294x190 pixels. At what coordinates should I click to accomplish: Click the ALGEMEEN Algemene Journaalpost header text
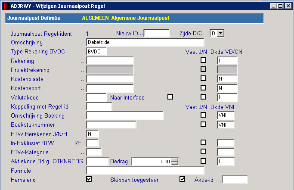(126, 18)
